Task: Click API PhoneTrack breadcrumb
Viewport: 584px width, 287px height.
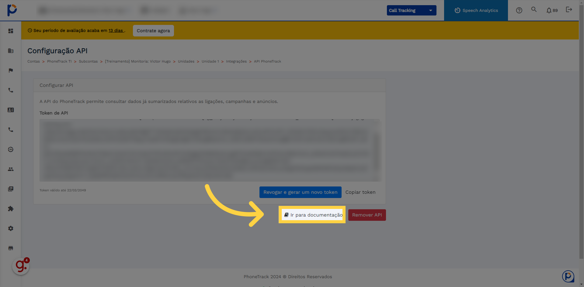Action: [x=267, y=61]
